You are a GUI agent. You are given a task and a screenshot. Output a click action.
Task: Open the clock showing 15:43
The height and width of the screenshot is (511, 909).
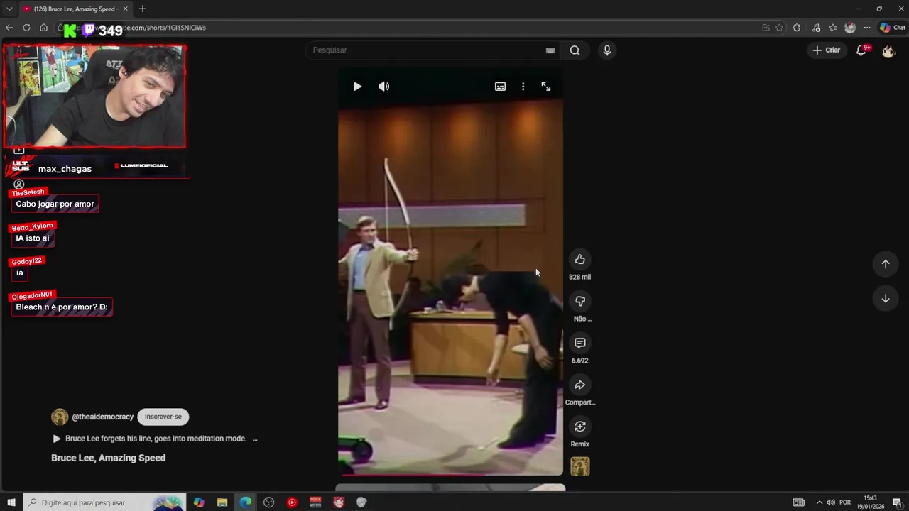(871, 502)
